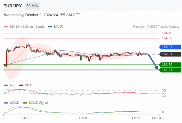This screenshot has height=123, width=182.
Task: Click the 30 MIN timeframe badge
Action: pyautogui.click(x=32, y=6)
